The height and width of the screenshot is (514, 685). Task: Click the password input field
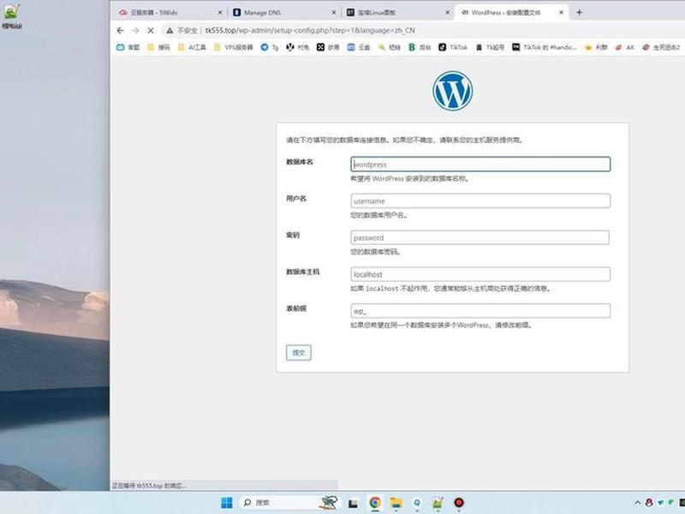[x=480, y=238]
